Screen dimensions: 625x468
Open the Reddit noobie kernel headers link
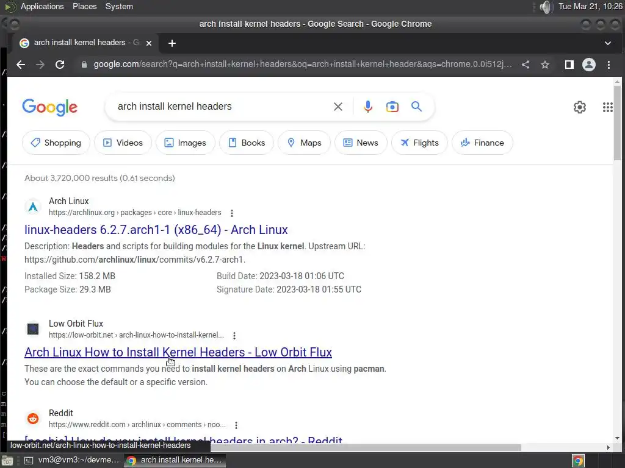pyautogui.click(x=183, y=439)
